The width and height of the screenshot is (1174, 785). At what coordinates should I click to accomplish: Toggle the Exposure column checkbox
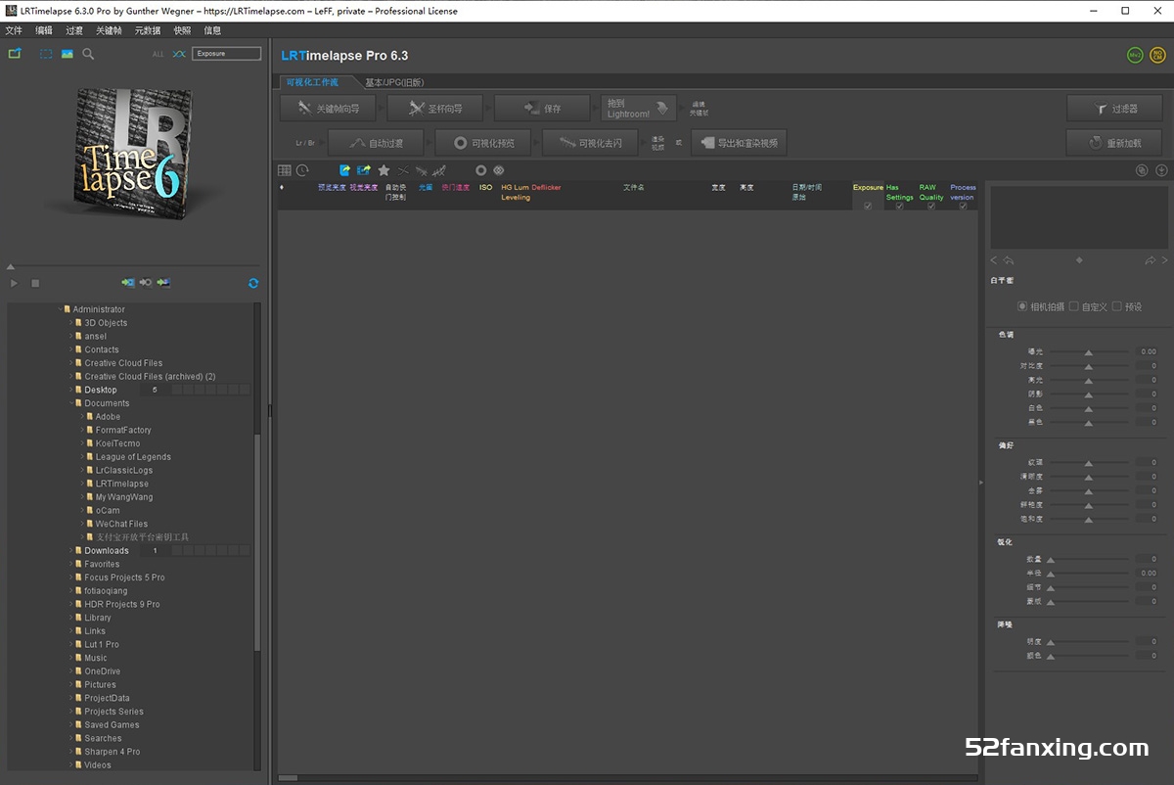pos(868,206)
